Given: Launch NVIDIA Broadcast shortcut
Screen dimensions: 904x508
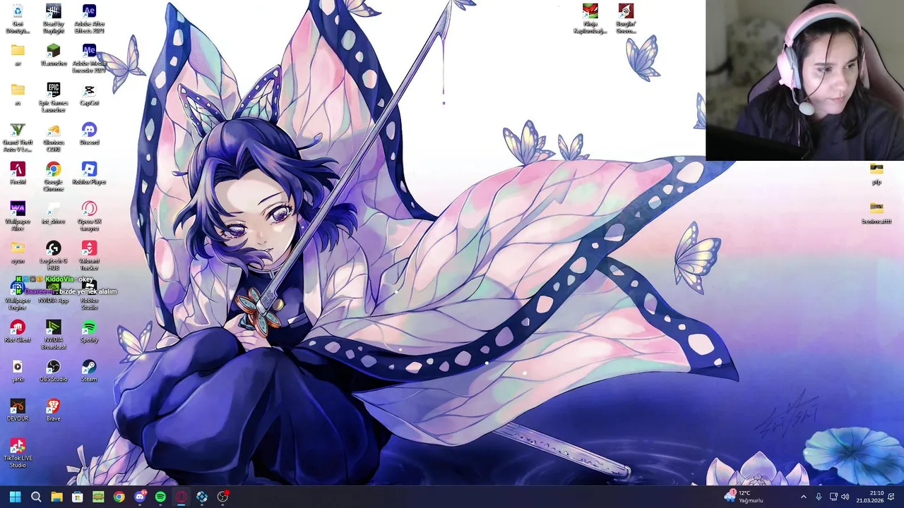Looking at the screenshot, I should (53, 334).
